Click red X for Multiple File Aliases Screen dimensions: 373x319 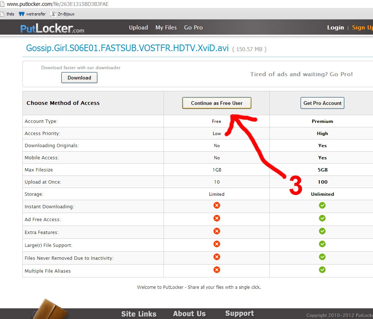[217, 270]
